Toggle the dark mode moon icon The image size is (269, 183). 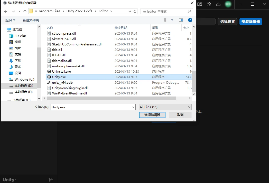coord(209,4)
